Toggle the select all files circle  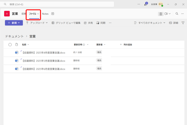click(10, 44)
